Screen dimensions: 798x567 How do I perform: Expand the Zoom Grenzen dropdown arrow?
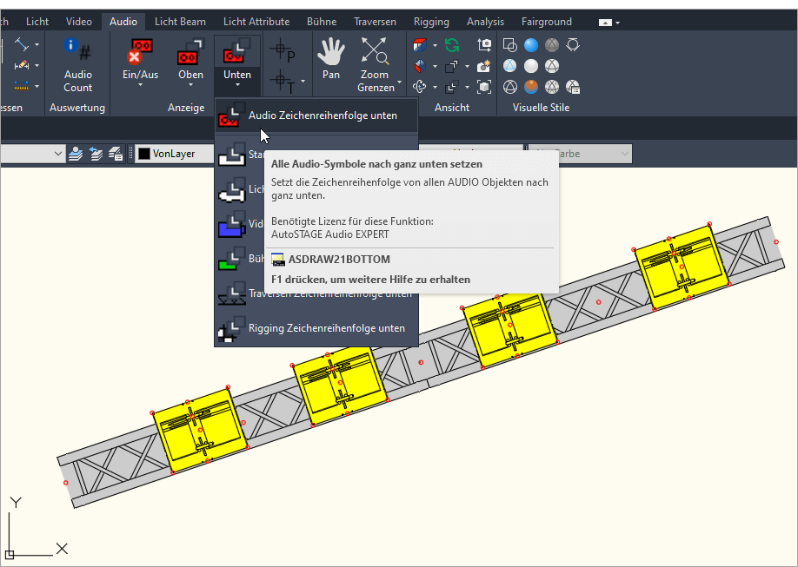click(x=400, y=85)
